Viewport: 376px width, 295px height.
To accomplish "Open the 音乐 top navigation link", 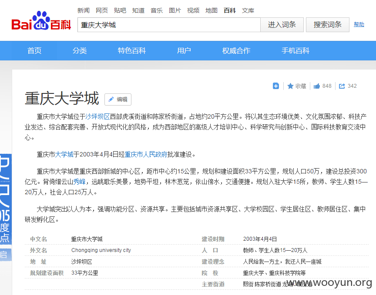I will 157,10.
